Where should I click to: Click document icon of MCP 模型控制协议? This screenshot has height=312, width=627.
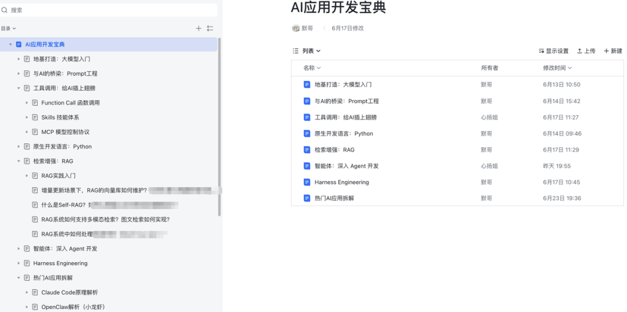35,132
